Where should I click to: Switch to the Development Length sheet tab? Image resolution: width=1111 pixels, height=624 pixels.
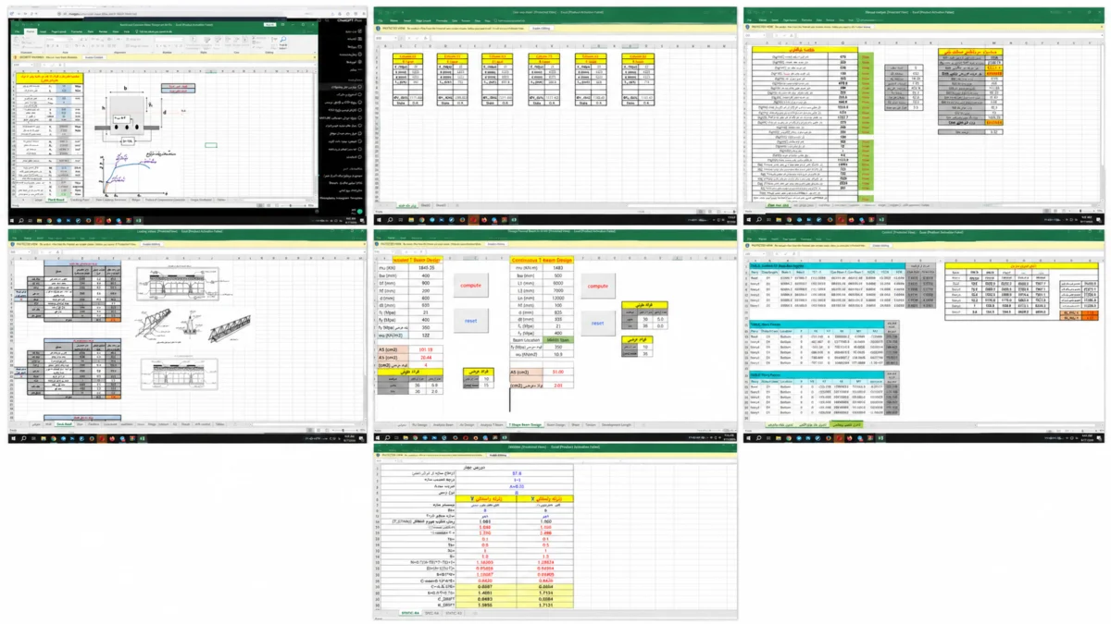click(617, 424)
